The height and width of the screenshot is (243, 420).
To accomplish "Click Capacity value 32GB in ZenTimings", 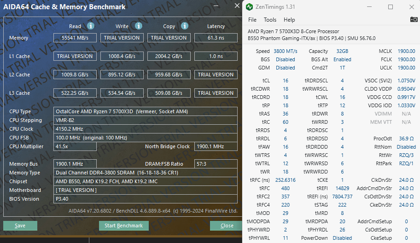I will click(x=342, y=51).
